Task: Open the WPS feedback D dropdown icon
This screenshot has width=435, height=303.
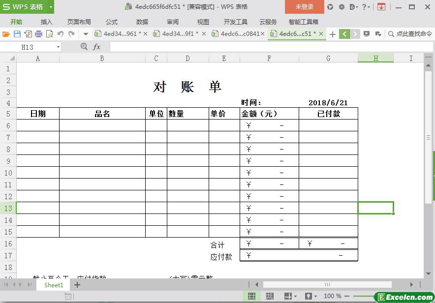Action: pyautogui.click(x=354, y=7)
